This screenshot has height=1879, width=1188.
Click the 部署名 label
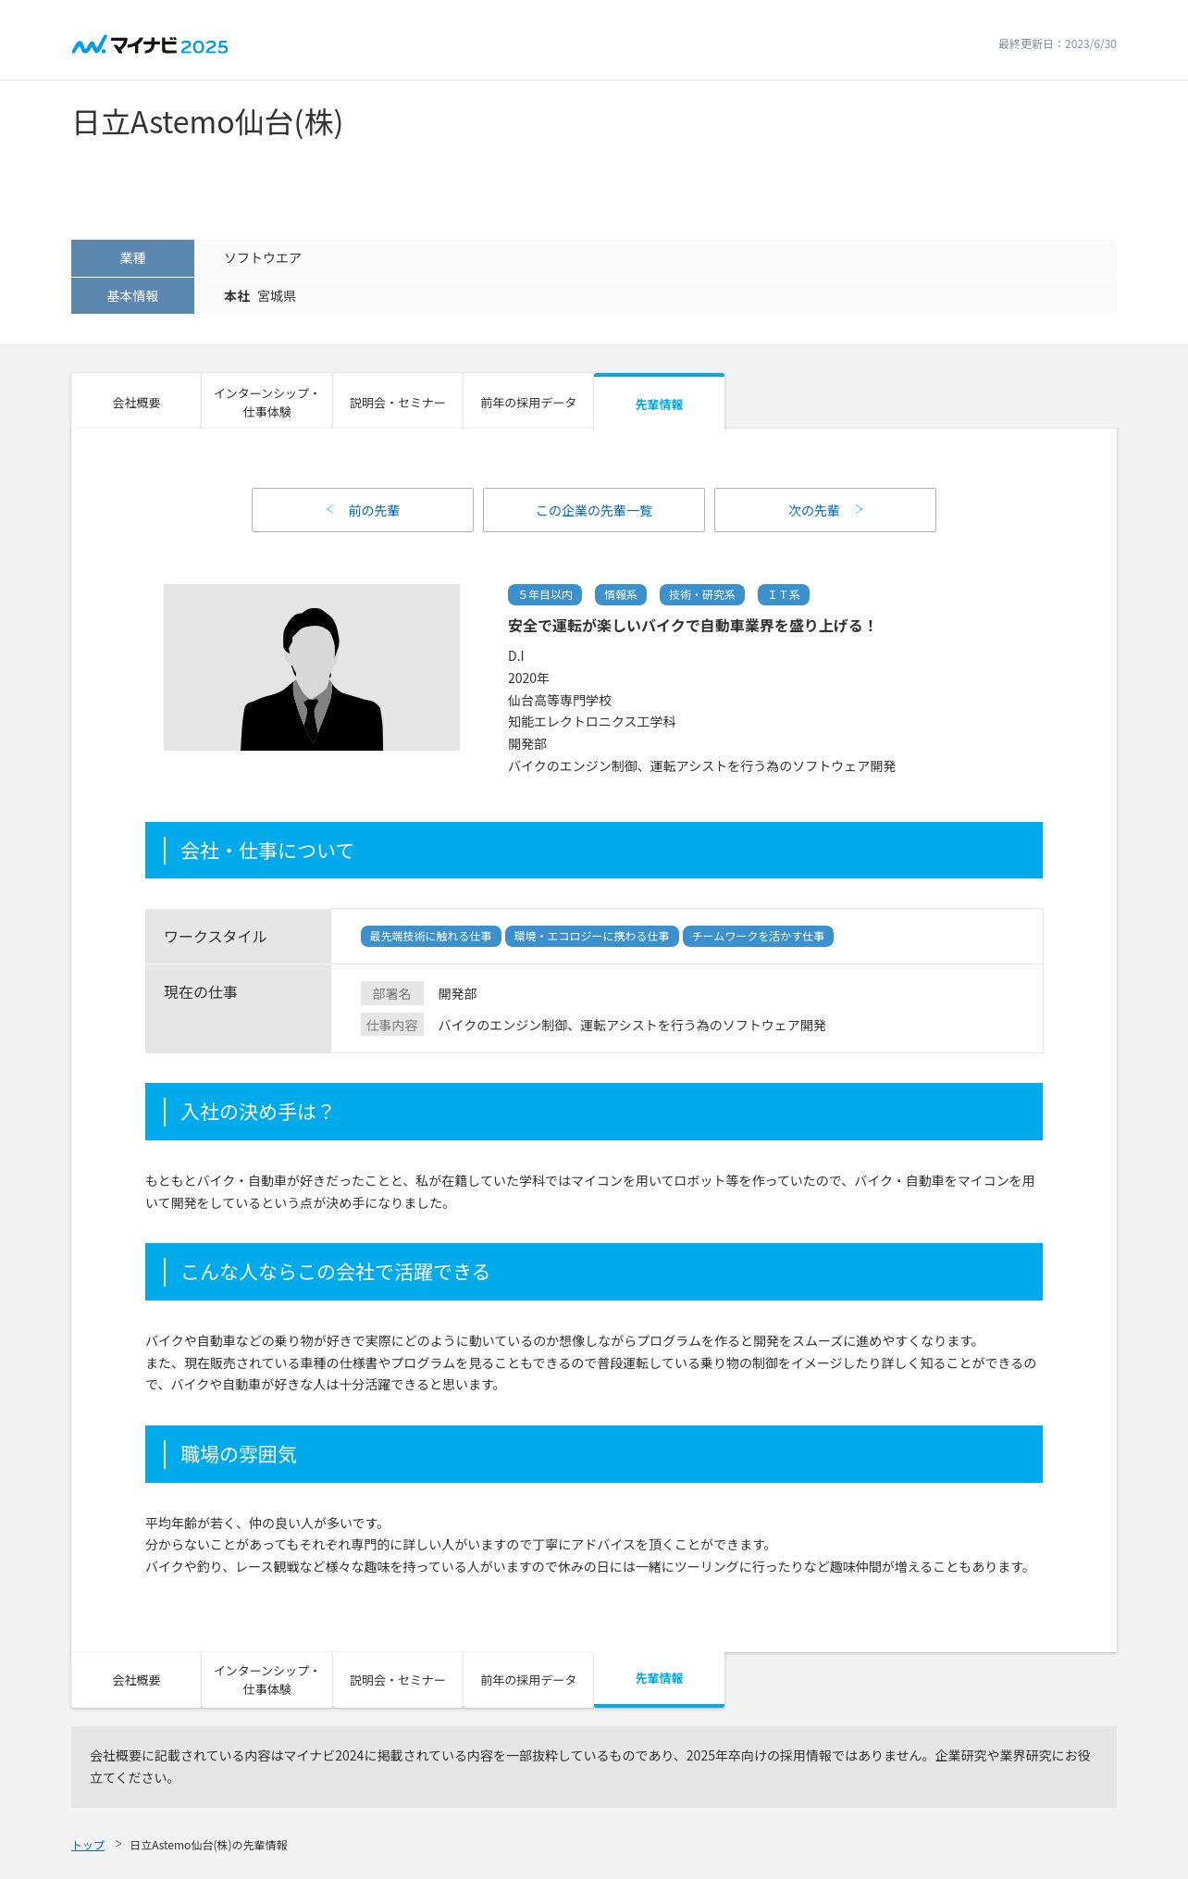click(x=392, y=994)
